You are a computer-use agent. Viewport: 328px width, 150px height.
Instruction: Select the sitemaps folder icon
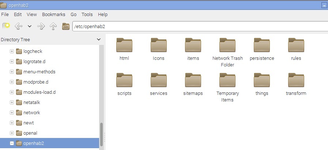click(193, 80)
